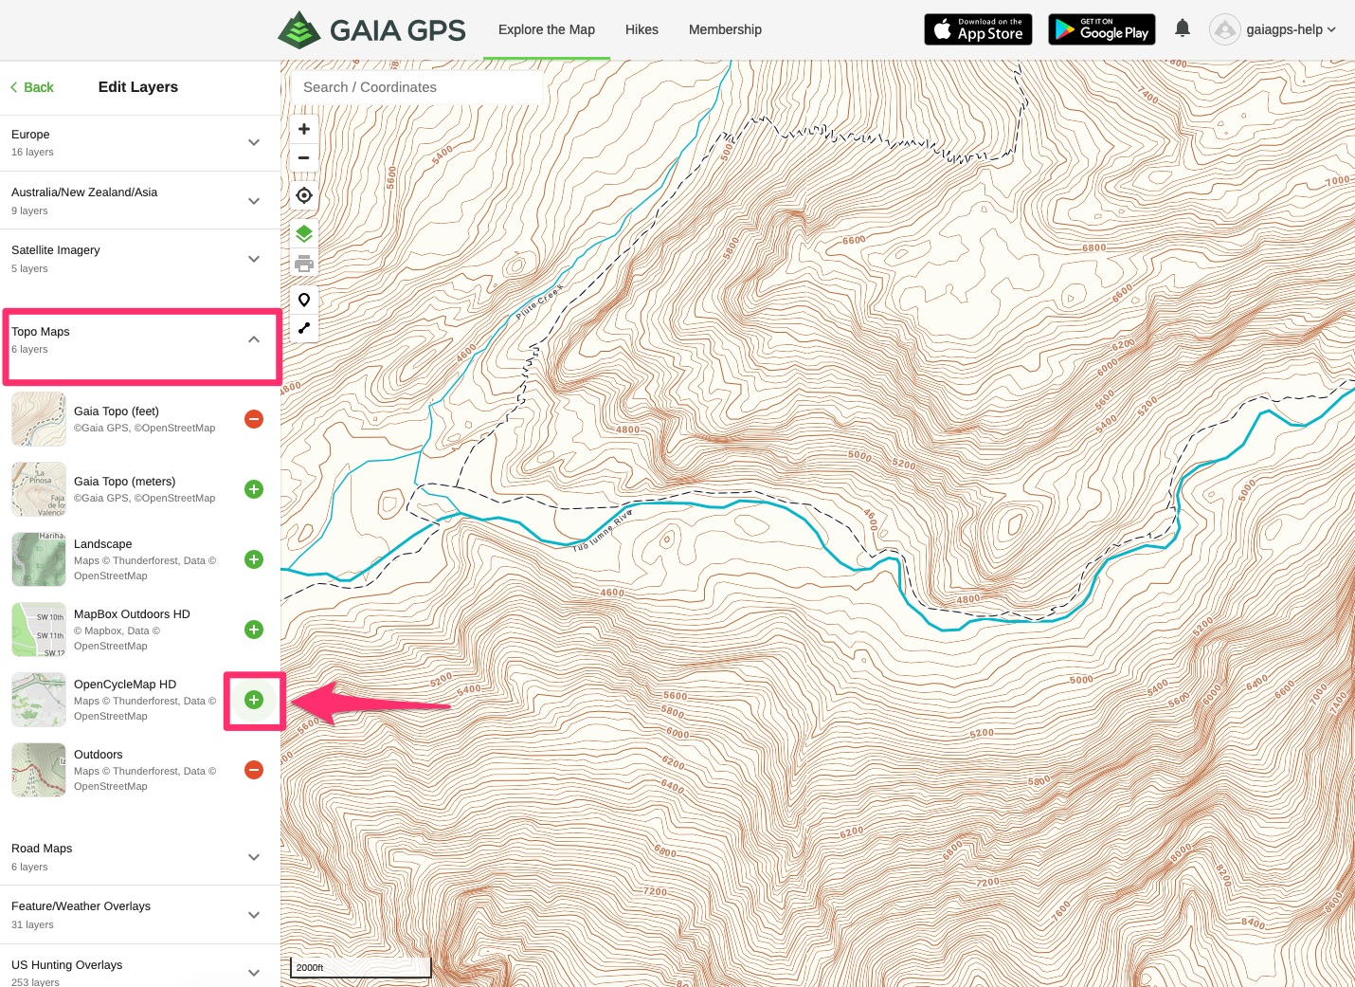1355x987 pixels.
Task: Expand Satellite Imagery section
Action: [x=140, y=259]
